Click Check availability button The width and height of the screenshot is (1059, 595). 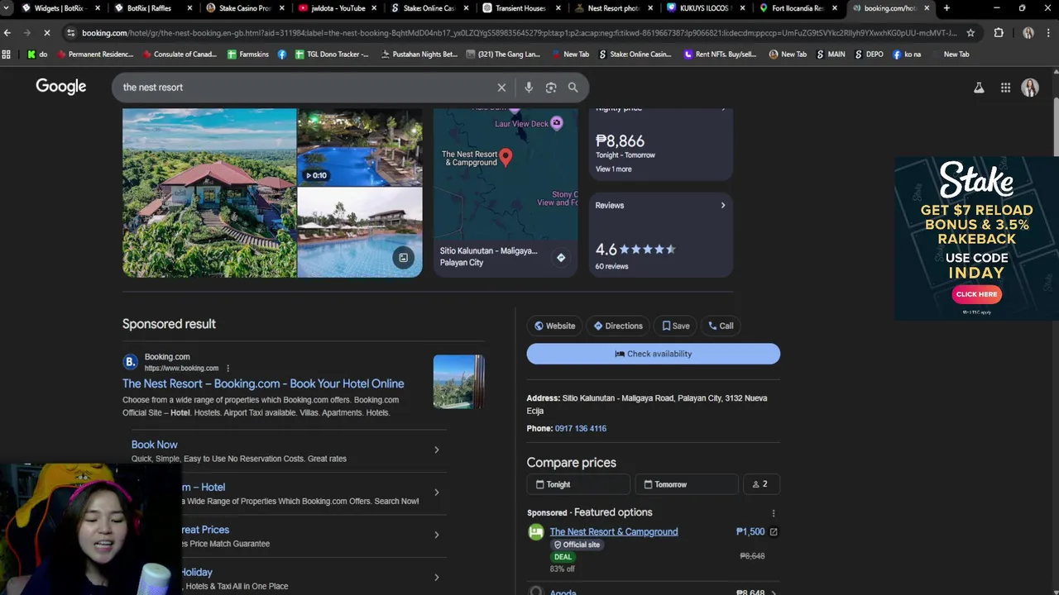pyautogui.click(x=654, y=354)
